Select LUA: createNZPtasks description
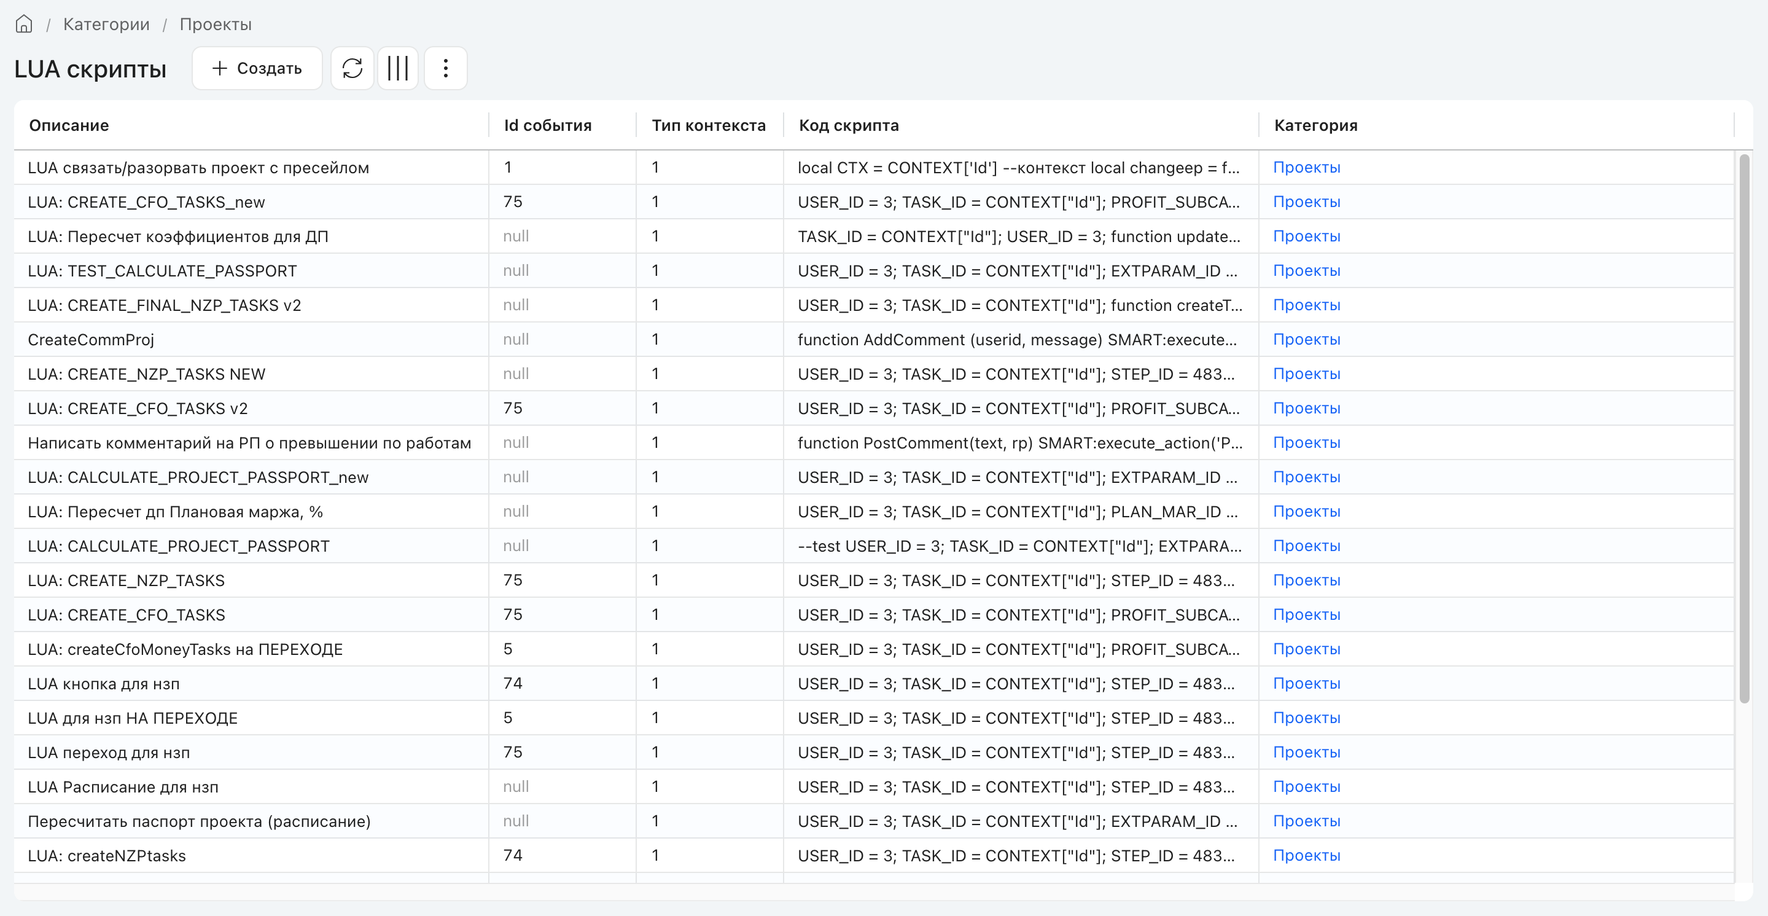 click(x=106, y=855)
